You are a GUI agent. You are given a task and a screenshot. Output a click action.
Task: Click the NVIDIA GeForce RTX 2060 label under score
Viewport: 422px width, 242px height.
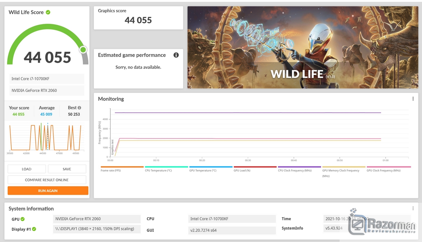coord(47,90)
